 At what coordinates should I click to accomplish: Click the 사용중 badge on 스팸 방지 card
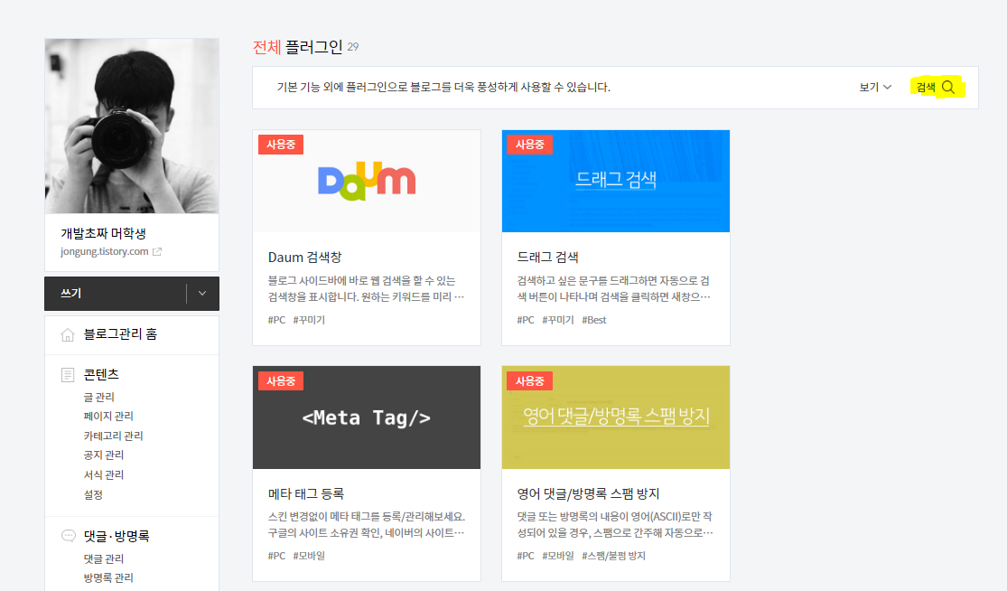pyautogui.click(x=530, y=381)
